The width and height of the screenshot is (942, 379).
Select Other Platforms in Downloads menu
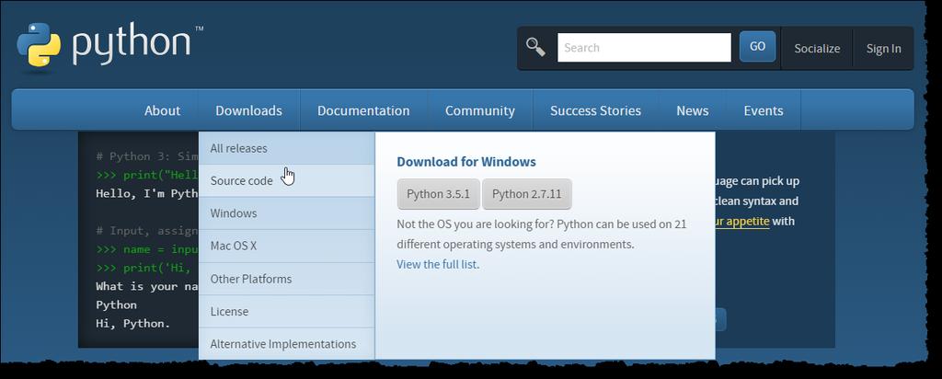point(287,279)
